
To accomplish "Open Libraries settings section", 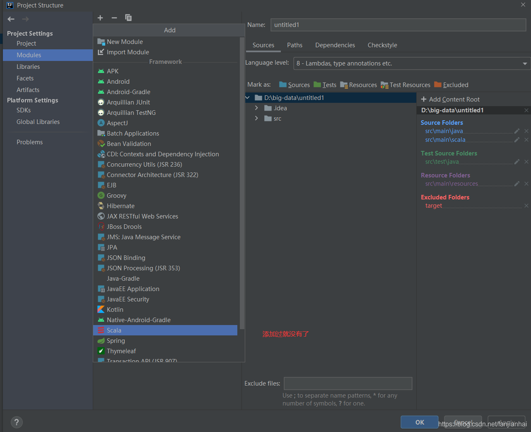I will click(48, 67).
